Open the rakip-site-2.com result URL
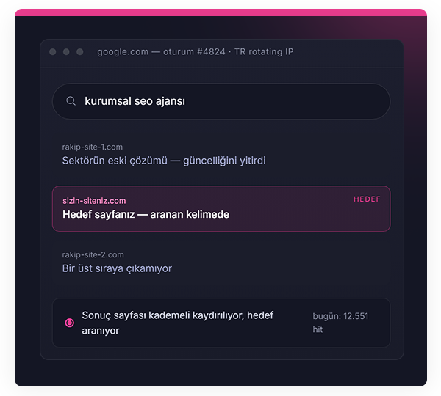 [93, 254]
